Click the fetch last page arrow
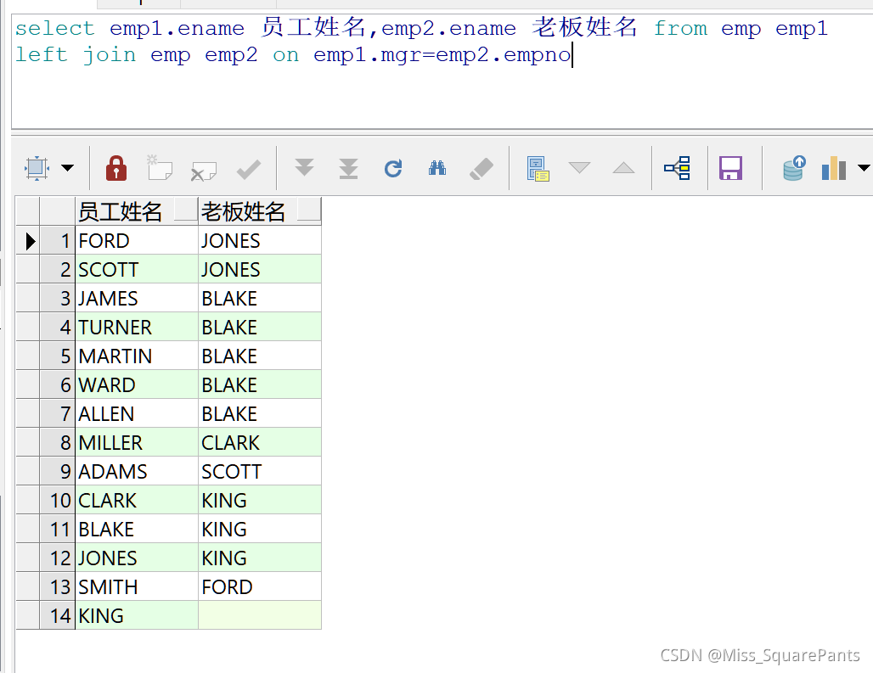This screenshot has width=873, height=673. (348, 169)
